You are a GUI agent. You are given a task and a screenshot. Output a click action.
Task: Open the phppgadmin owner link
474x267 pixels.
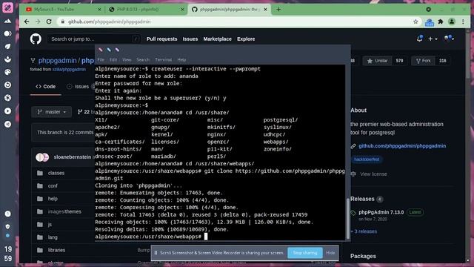tap(58, 61)
